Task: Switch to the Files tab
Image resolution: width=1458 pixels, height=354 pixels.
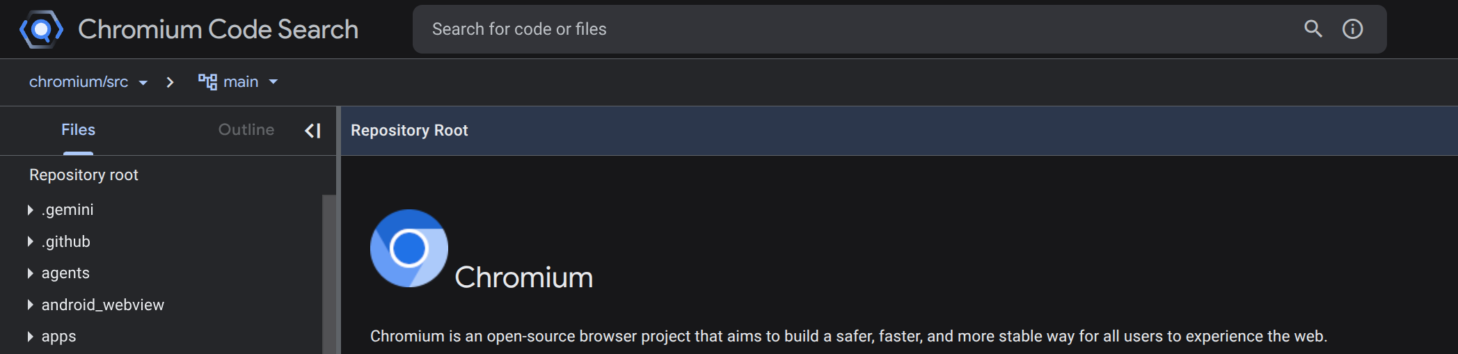Action: (78, 130)
